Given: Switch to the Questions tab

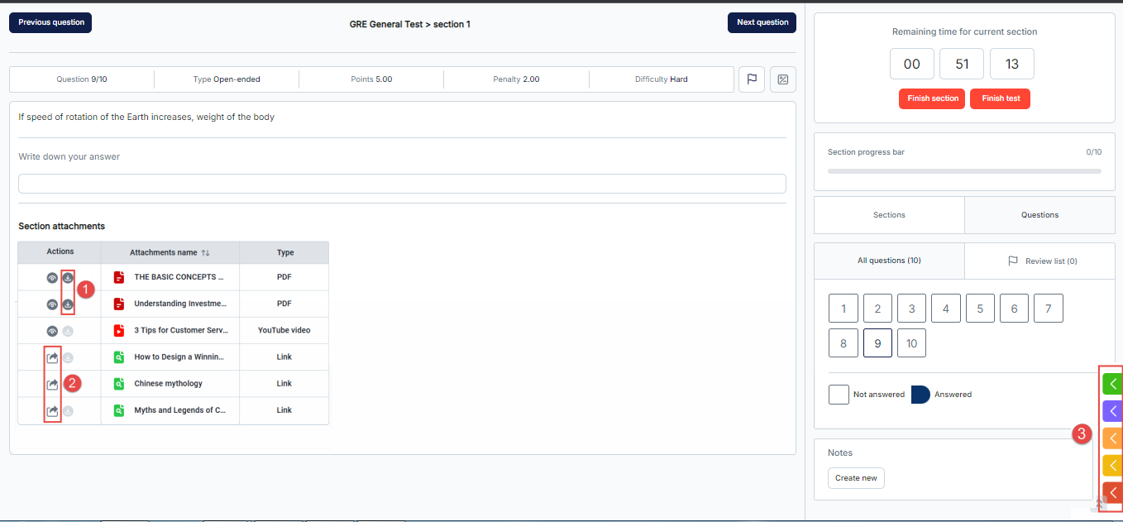Looking at the screenshot, I should [1039, 215].
